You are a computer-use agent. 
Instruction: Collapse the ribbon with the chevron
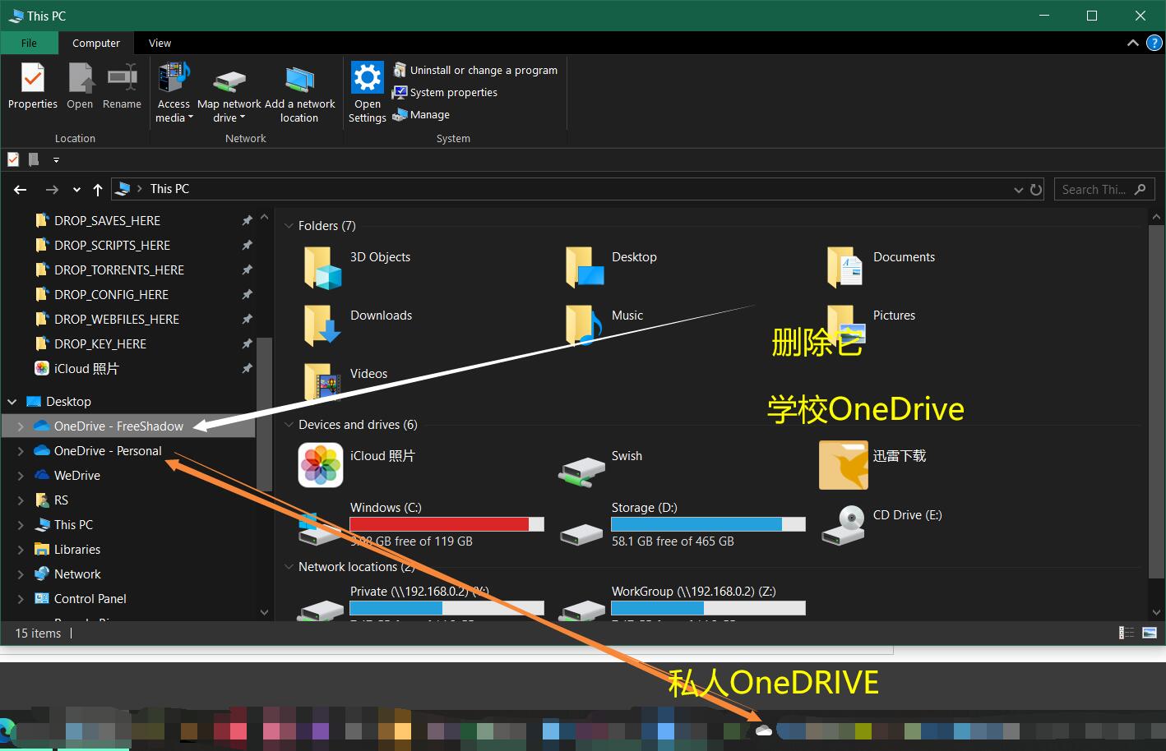(x=1132, y=43)
